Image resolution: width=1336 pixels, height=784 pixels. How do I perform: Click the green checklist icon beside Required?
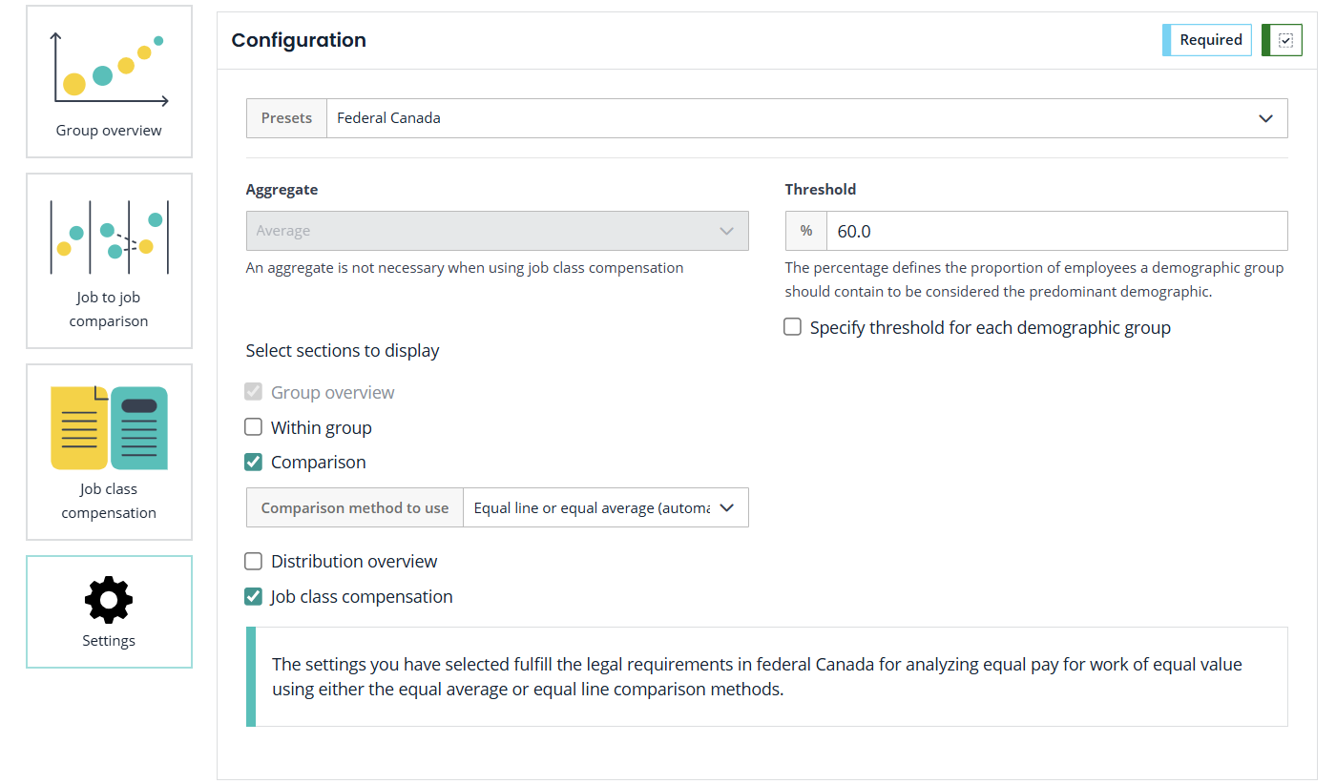point(1284,40)
